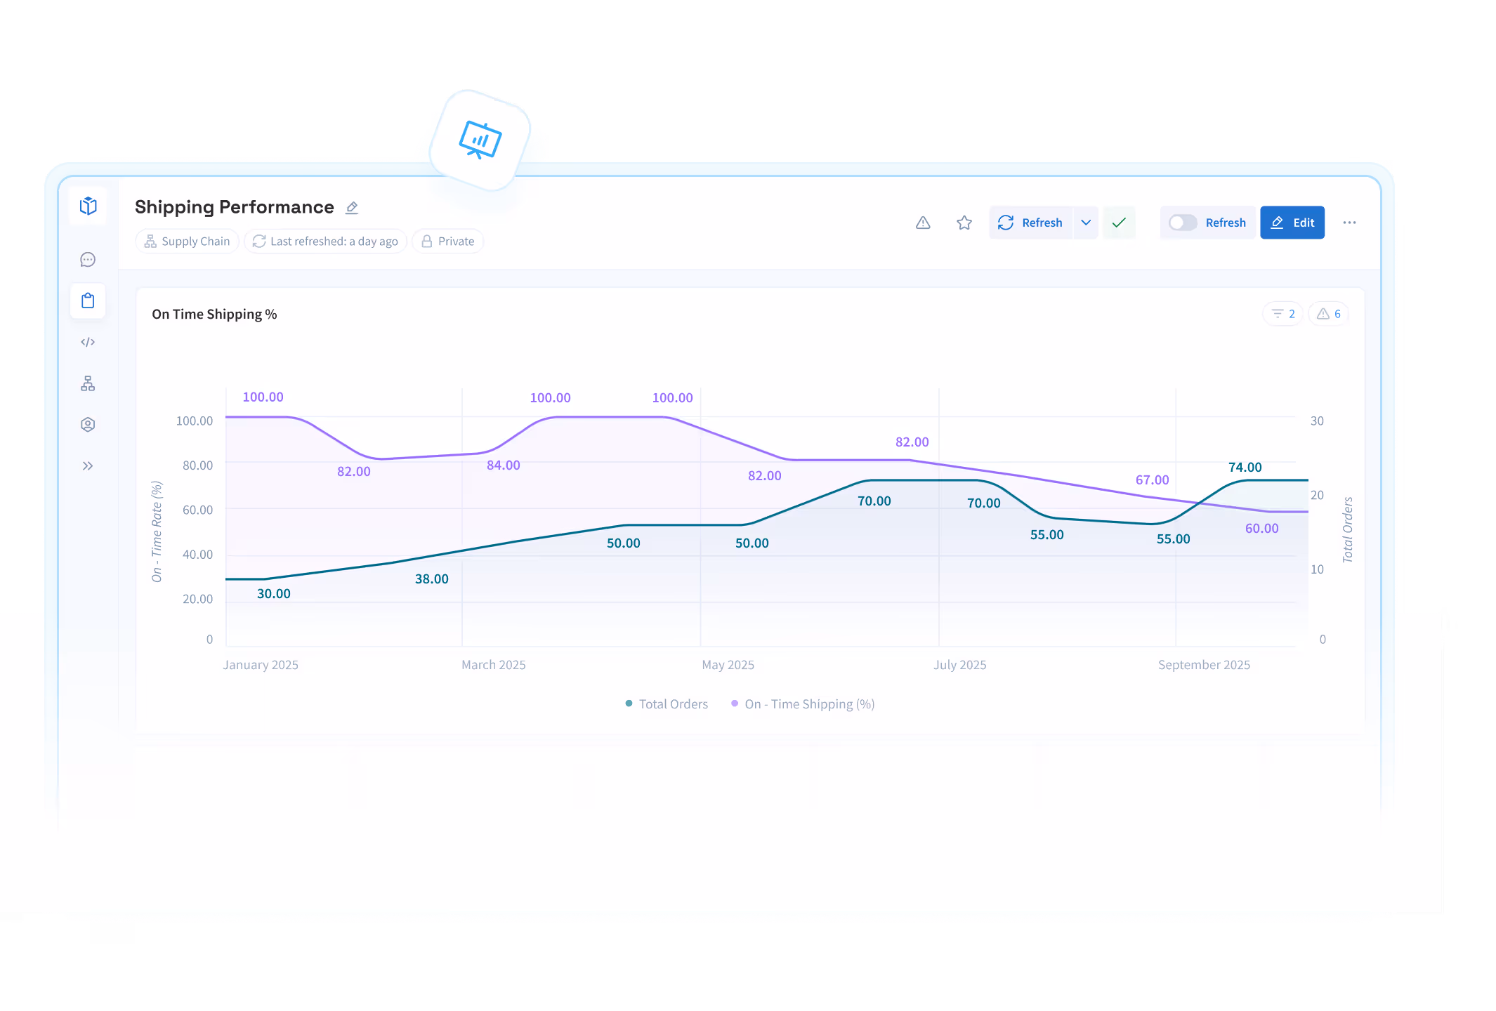Image resolution: width=1496 pixels, height=1011 pixels.
Task: Select the clipboard sidebar icon
Action: [x=88, y=301]
